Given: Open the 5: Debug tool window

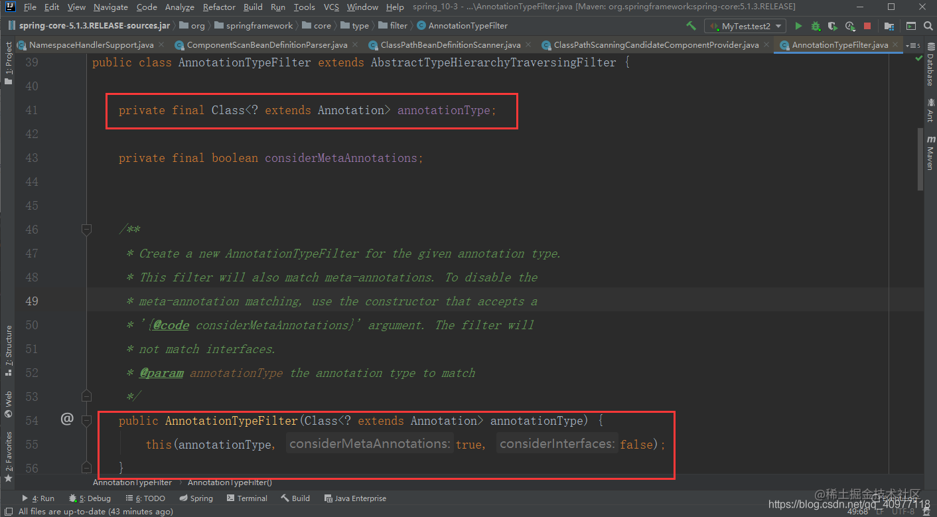Looking at the screenshot, I should (x=89, y=498).
